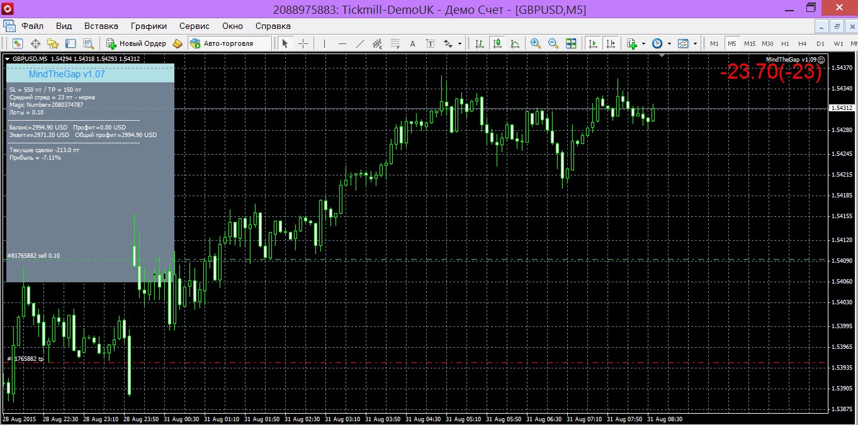Zoom in on the chart
This screenshot has width=858, height=425.
[x=536, y=43]
